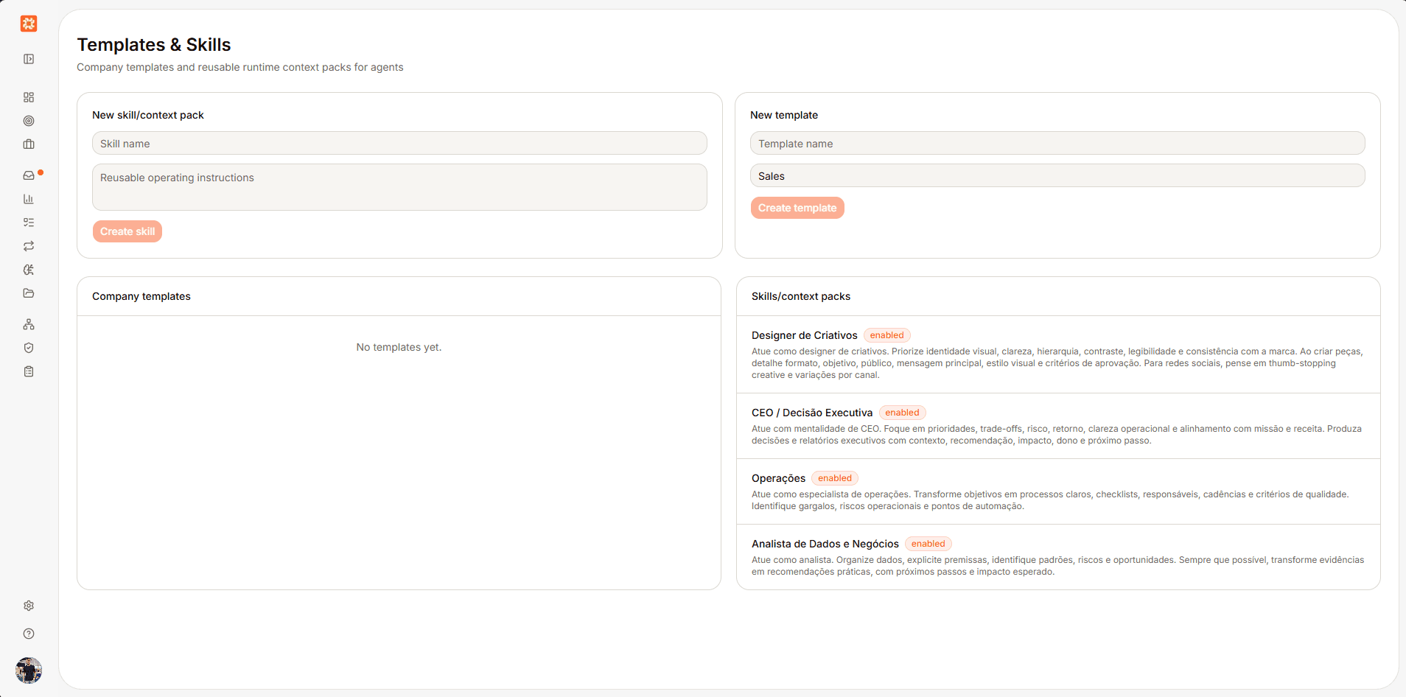Click the Create template button
The width and height of the screenshot is (1406, 697).
point(797,208)
